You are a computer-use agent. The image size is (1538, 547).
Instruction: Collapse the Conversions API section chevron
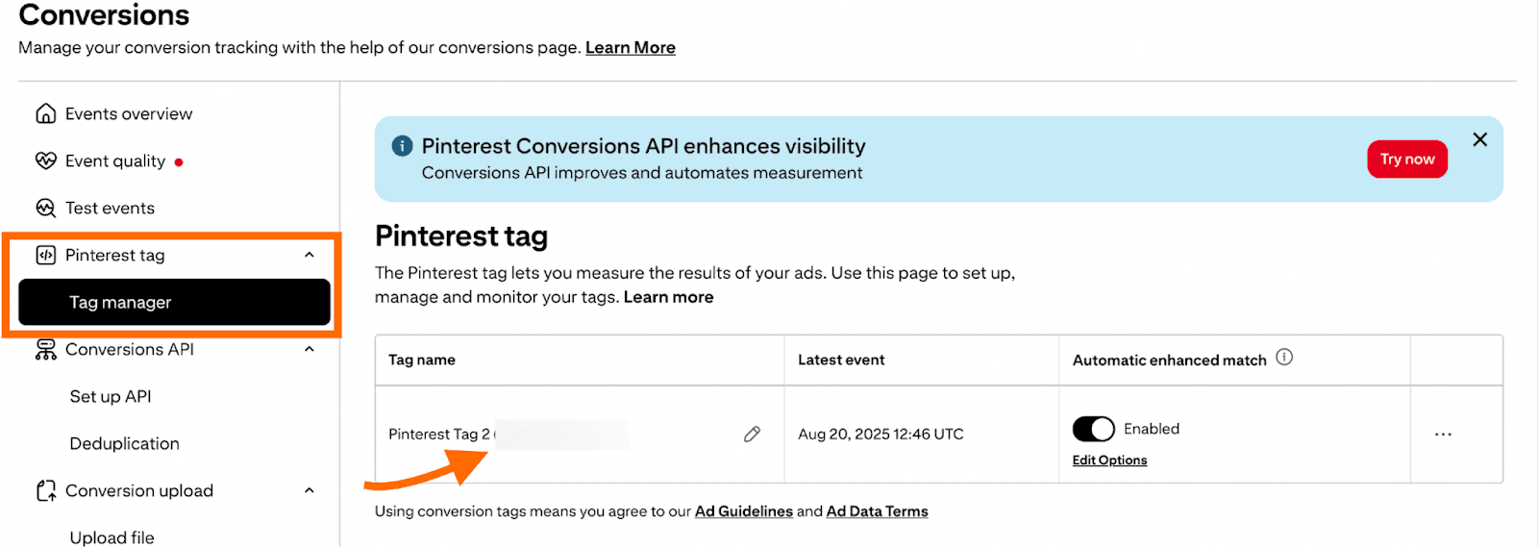pyautogui.click(x=310, y=349)
